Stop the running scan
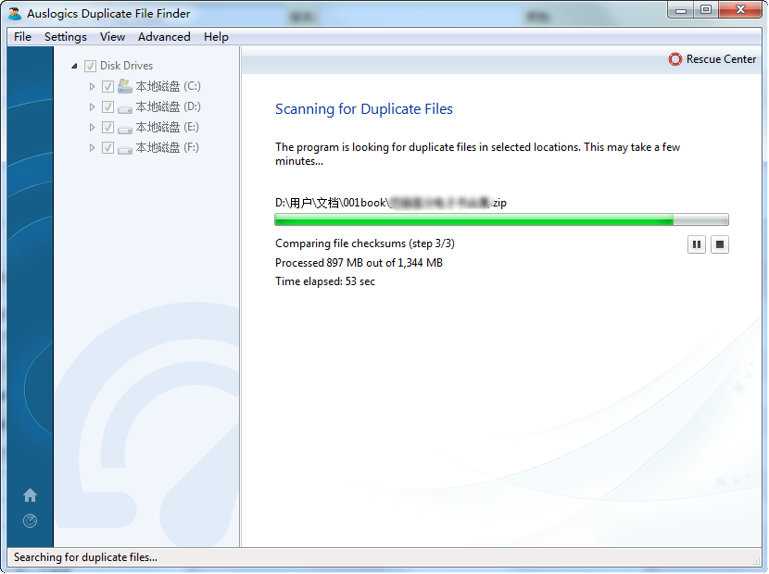This screenshot has width=769, height=574. (720, 244)
